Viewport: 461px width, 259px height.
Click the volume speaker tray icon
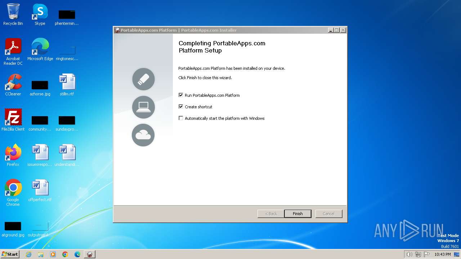[409, 254]
